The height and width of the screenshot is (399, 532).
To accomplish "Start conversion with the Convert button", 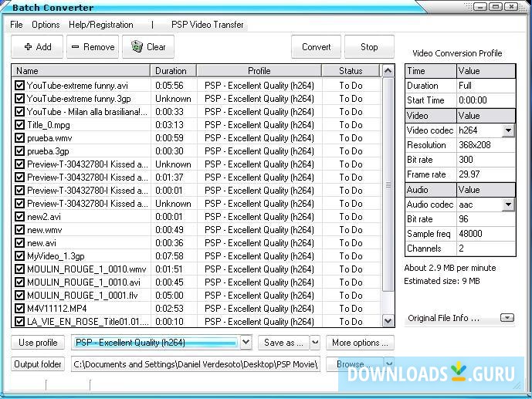I will tap(317, 47).
